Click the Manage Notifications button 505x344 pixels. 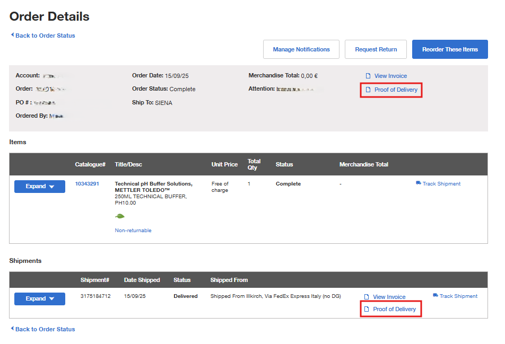(x=301, y=49)
